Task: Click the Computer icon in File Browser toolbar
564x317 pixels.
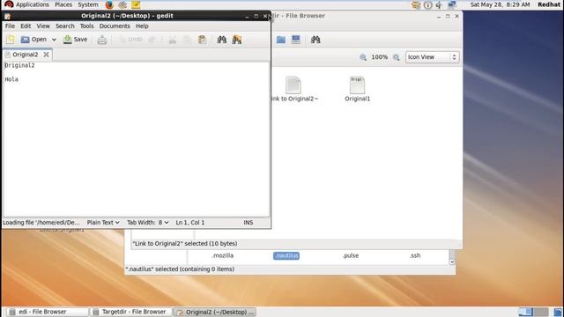Action: click(296, 40)
